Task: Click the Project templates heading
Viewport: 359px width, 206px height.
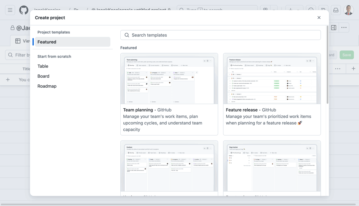Action: [x=54, y=32]
